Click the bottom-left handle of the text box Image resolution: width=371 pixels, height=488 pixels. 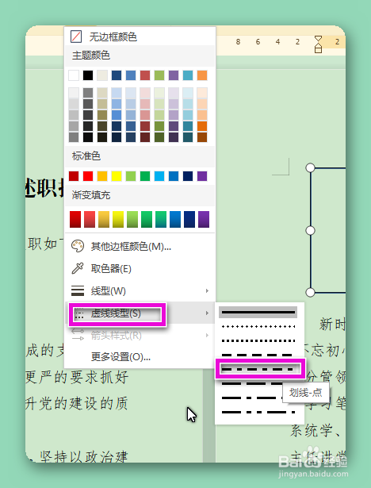pyautogui.click(x=310, y=292)
